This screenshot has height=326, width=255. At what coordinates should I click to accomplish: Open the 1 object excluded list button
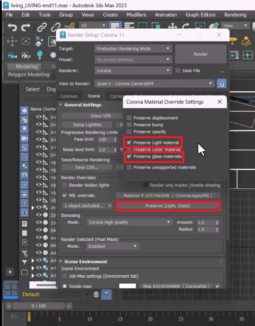click(x=84, y=206)
